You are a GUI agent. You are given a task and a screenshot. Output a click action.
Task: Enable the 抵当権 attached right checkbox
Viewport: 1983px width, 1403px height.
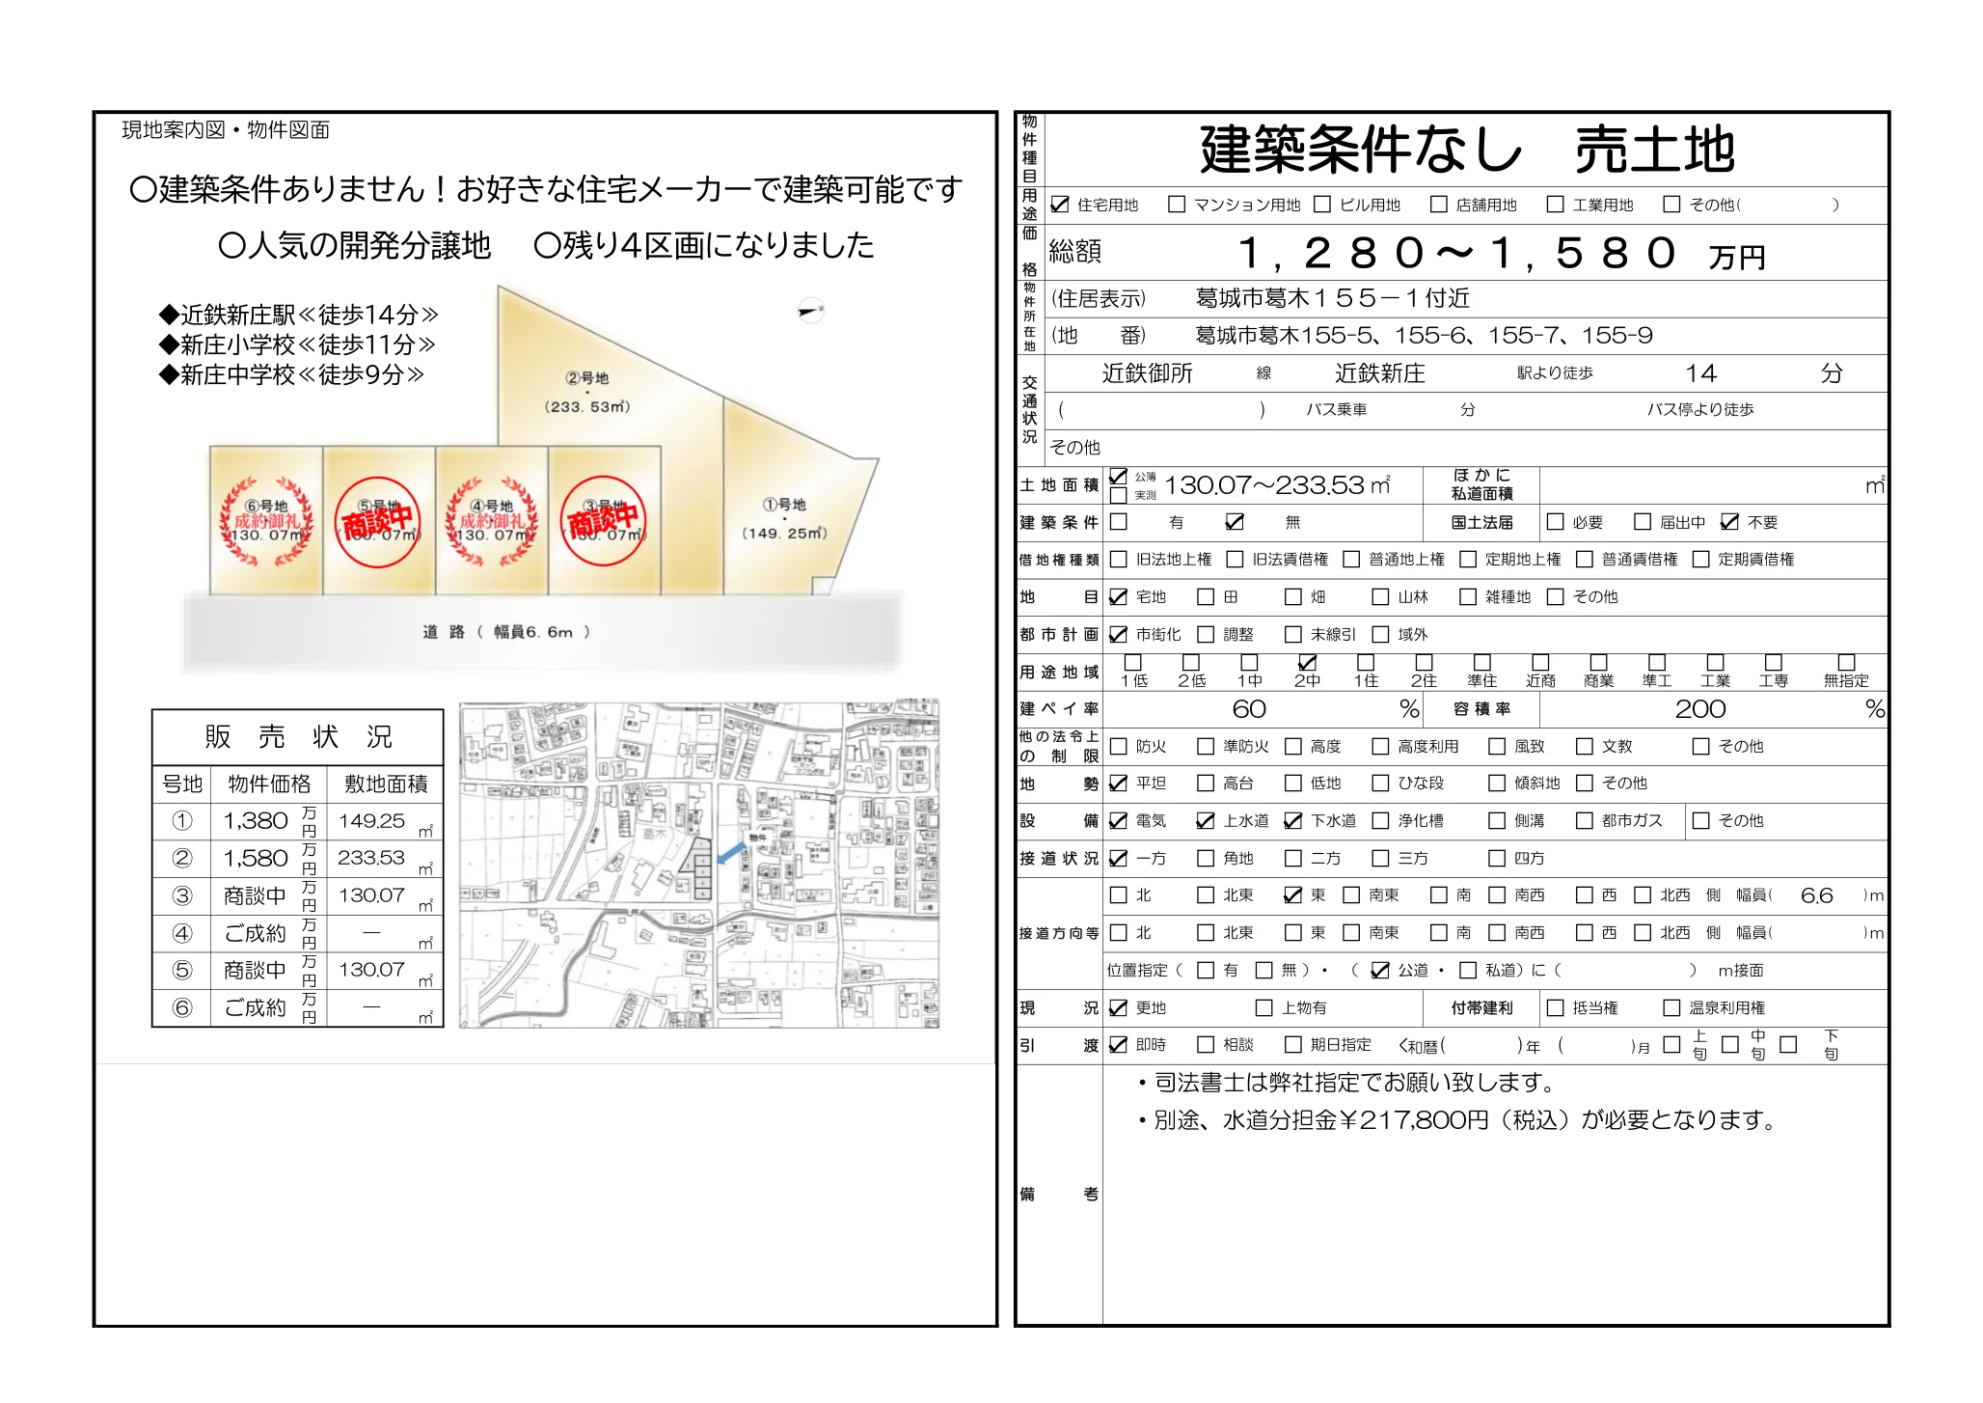[x=1555, y=1006]
